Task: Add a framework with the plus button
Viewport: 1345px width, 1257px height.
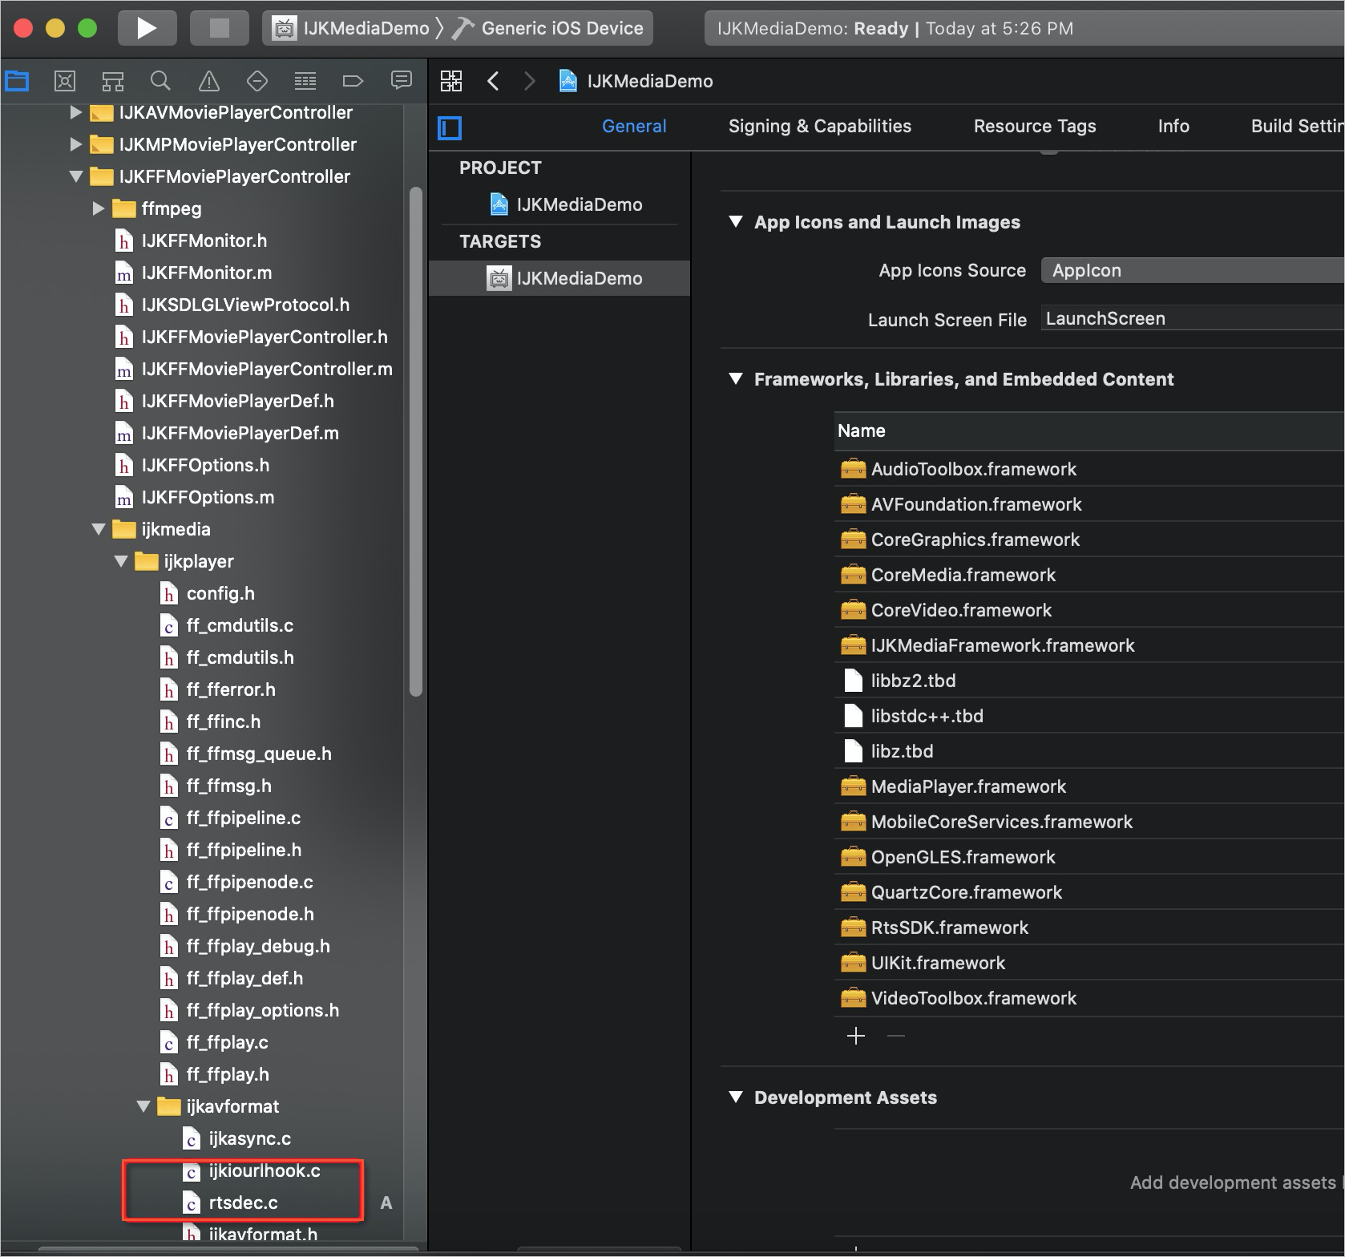Action: (856, 1036)
